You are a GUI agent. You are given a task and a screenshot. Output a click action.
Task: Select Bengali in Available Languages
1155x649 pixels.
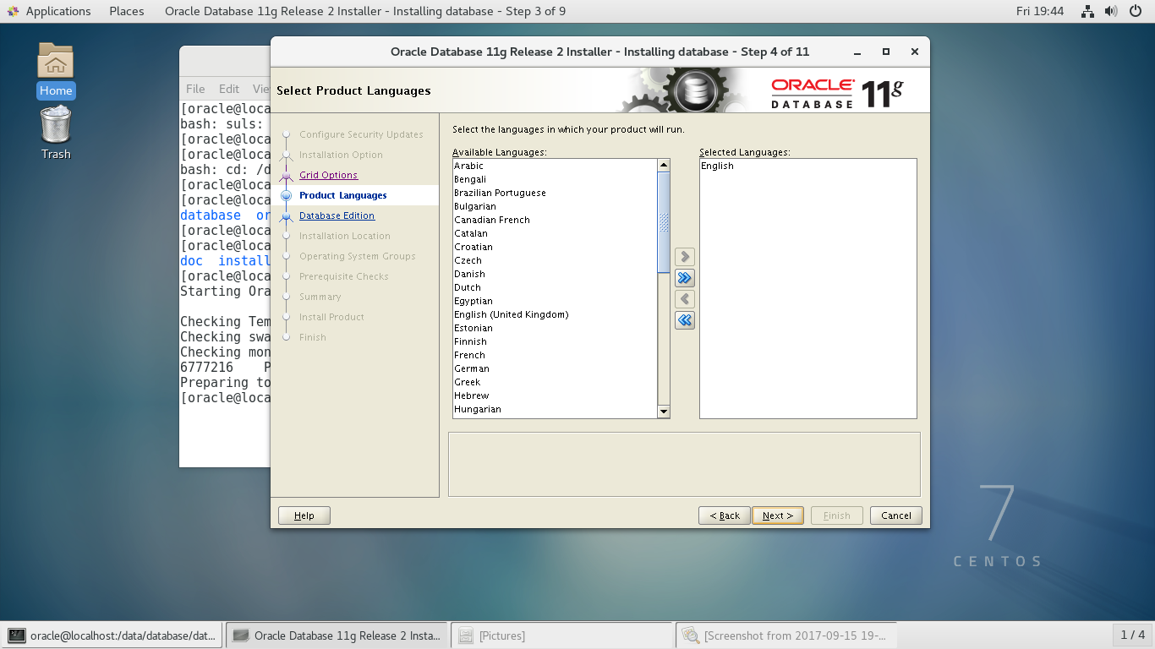555,179
